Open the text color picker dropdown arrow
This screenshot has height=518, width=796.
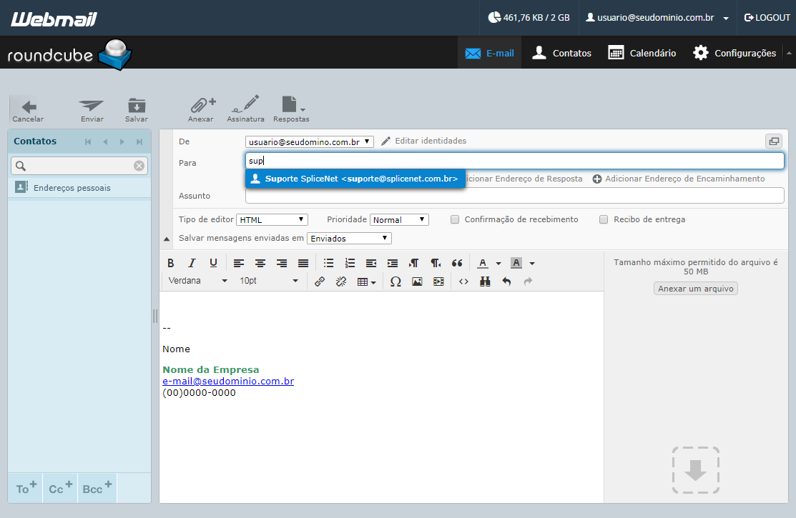pos(498,264)
